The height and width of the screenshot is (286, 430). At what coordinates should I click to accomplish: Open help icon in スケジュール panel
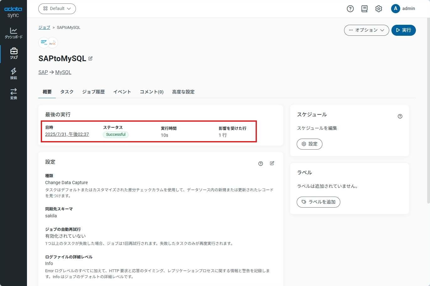[x=400, y=116]
